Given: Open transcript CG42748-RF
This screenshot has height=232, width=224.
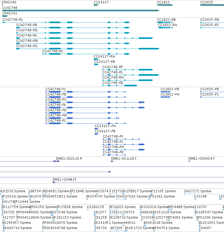Looking at the screenshot, I should [x=128, y=70].
